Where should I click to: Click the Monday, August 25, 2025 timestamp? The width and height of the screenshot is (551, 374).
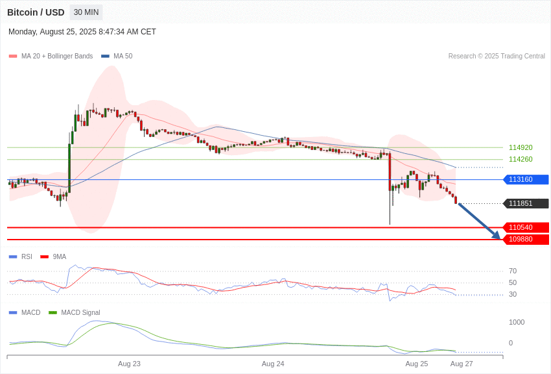click(82, 32)
